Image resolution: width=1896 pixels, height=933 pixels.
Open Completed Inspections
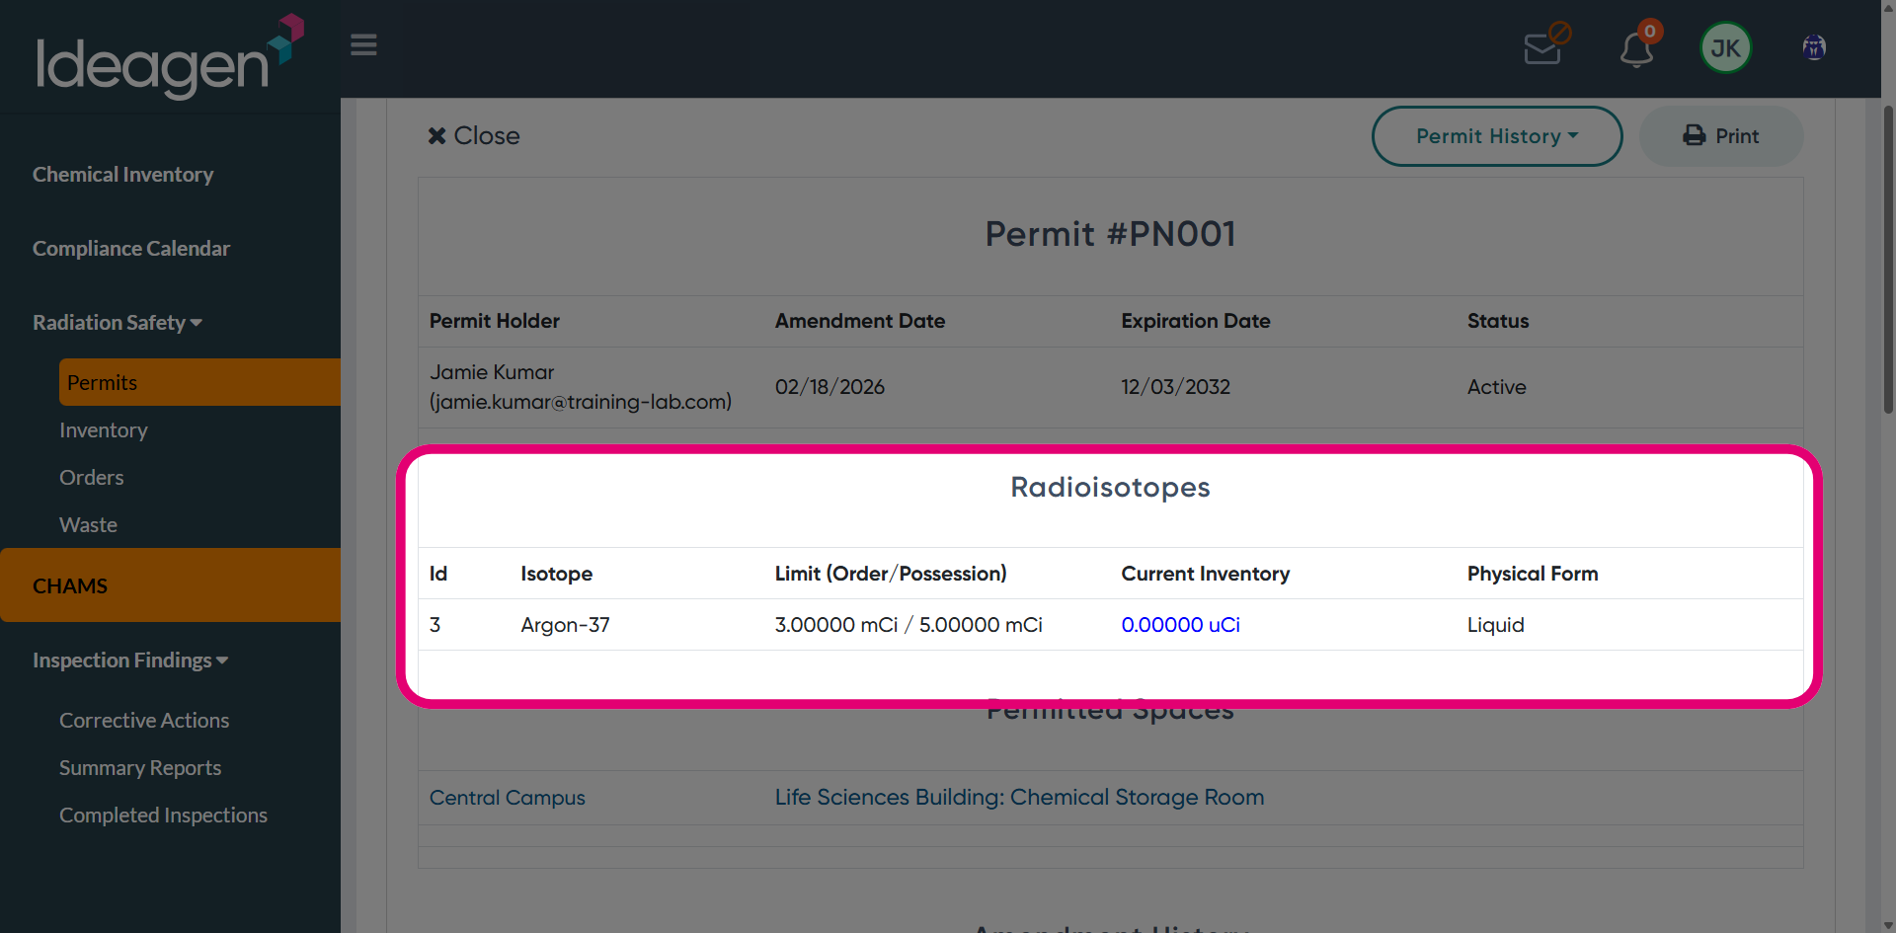pos(163,816)
